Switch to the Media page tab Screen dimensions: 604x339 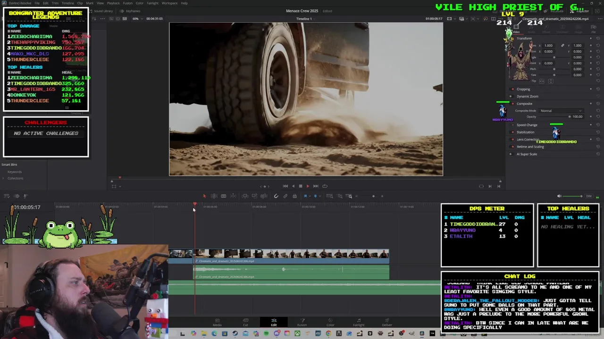point(217,323)
